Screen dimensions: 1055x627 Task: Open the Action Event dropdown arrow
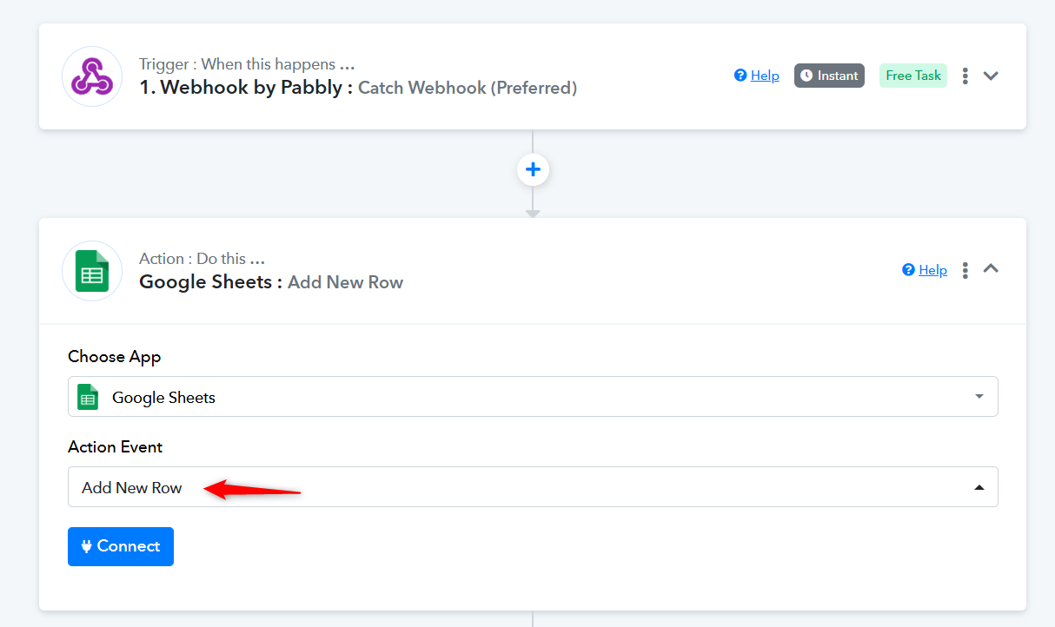pos(979,488)
